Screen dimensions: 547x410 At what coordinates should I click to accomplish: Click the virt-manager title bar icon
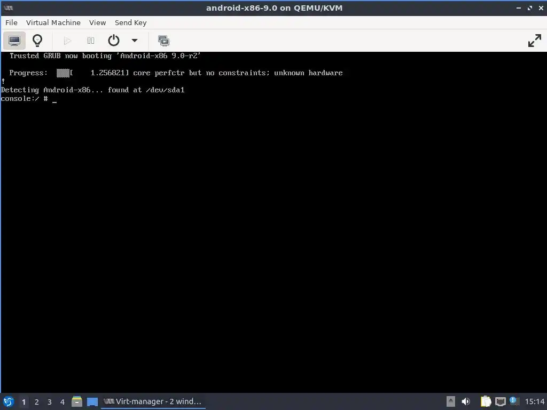[x=9, y=8]
